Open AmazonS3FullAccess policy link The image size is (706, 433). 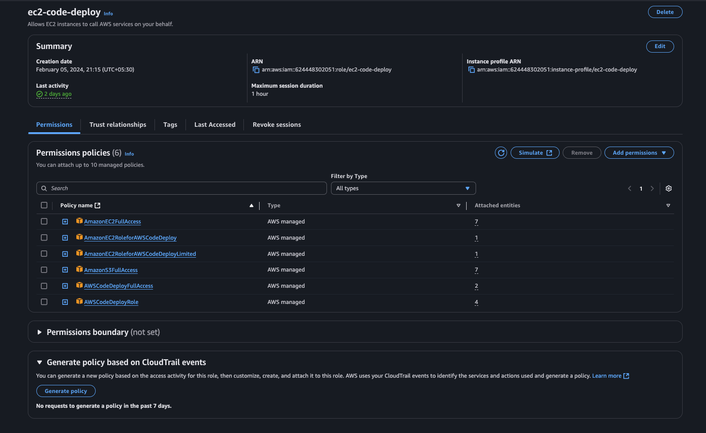click(x=111, y=270)
